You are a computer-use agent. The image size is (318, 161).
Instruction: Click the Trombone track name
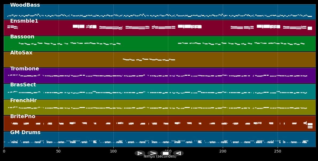25,69
